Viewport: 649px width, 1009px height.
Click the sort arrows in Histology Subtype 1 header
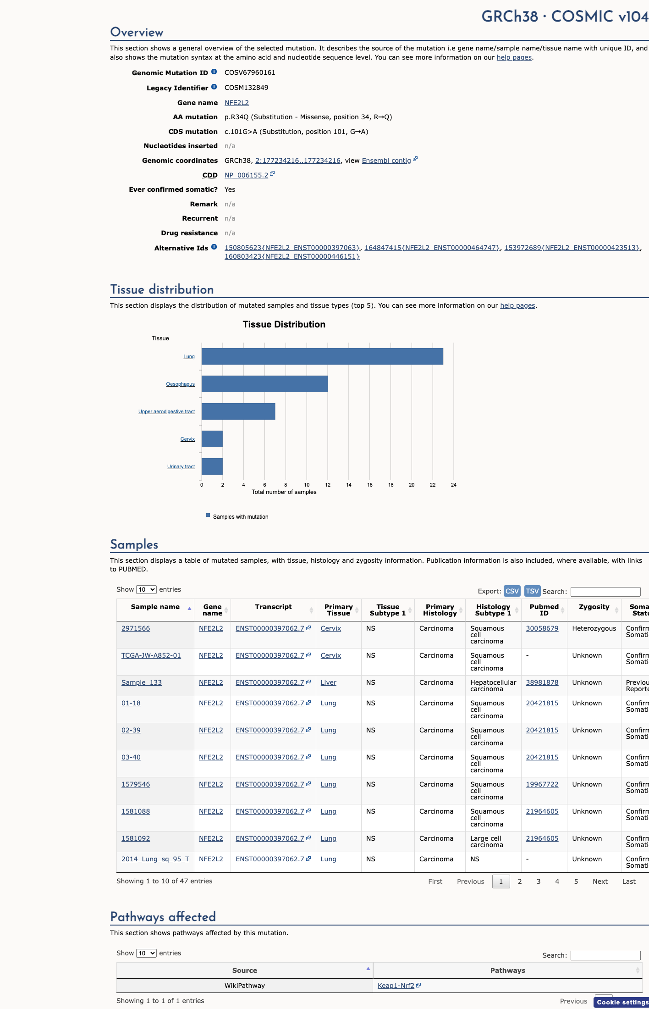pyautogui.click(x=517, y=610)
